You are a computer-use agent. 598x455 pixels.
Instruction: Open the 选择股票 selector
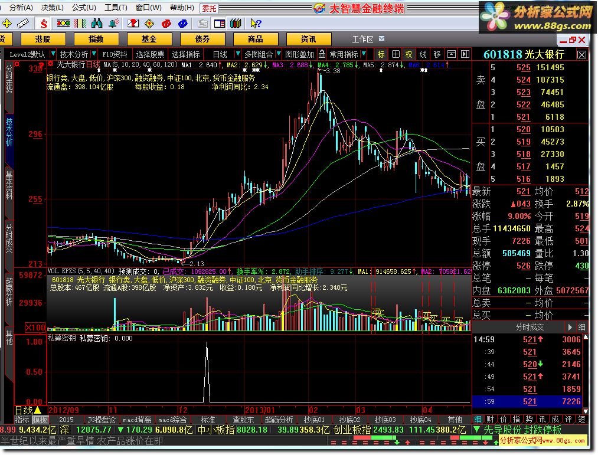pyautogui.click(x=150, y=54)
